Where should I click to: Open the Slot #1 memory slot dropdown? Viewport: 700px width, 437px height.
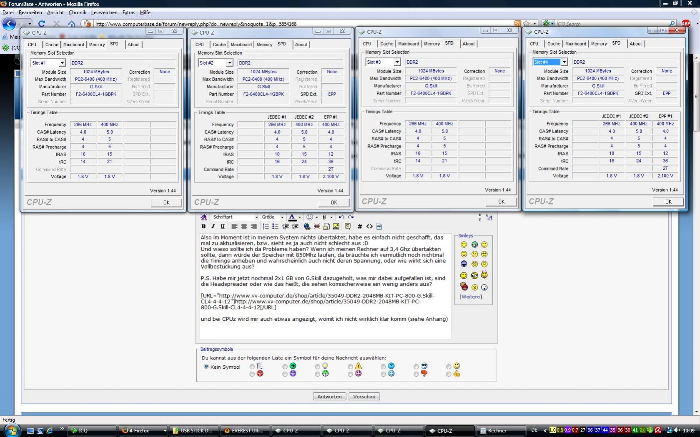pos(62,63)
